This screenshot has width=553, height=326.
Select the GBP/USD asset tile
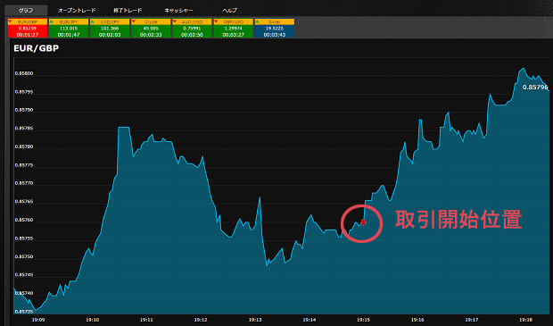click(233, 28)
